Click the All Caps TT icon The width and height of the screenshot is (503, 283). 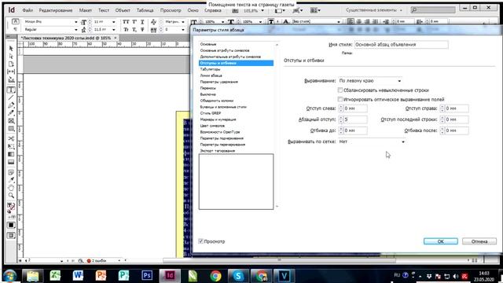pyautogui.click(x=126, y=22)
